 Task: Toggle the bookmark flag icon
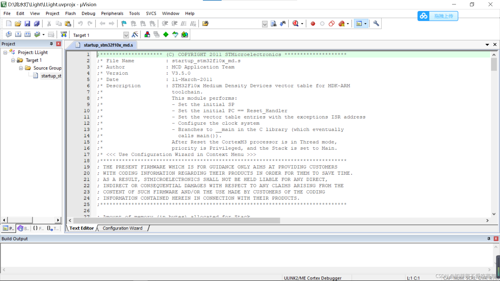124,24
